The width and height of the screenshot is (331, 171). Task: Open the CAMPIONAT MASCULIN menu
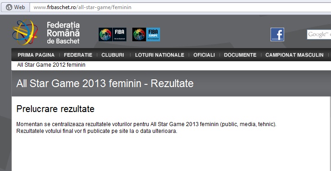pos(295,55)
